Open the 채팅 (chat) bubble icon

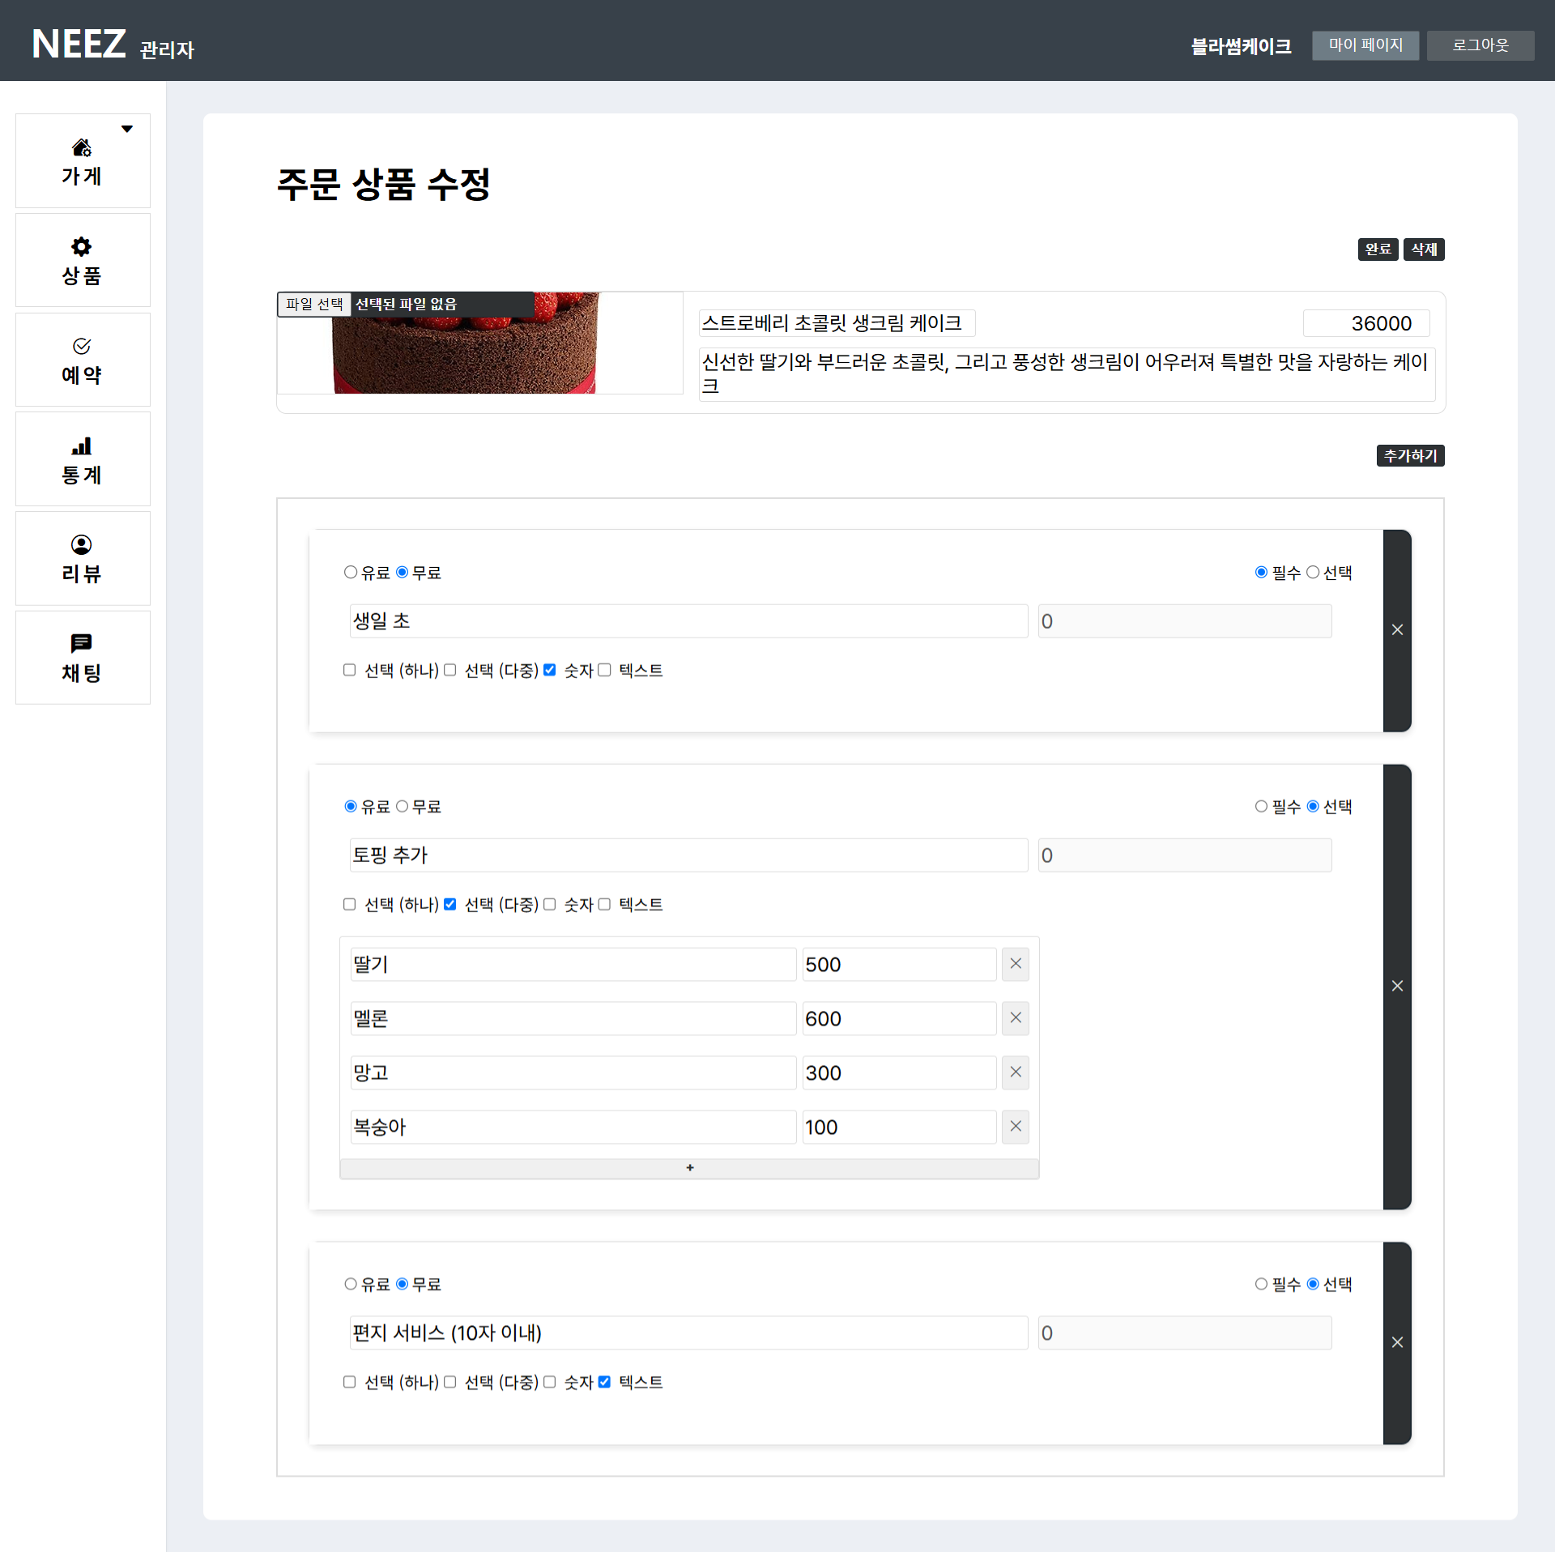[x=82, y=643]
